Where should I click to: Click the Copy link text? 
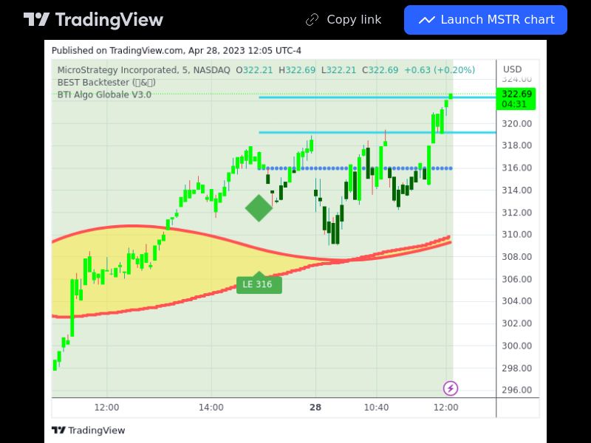pos(354,20)
